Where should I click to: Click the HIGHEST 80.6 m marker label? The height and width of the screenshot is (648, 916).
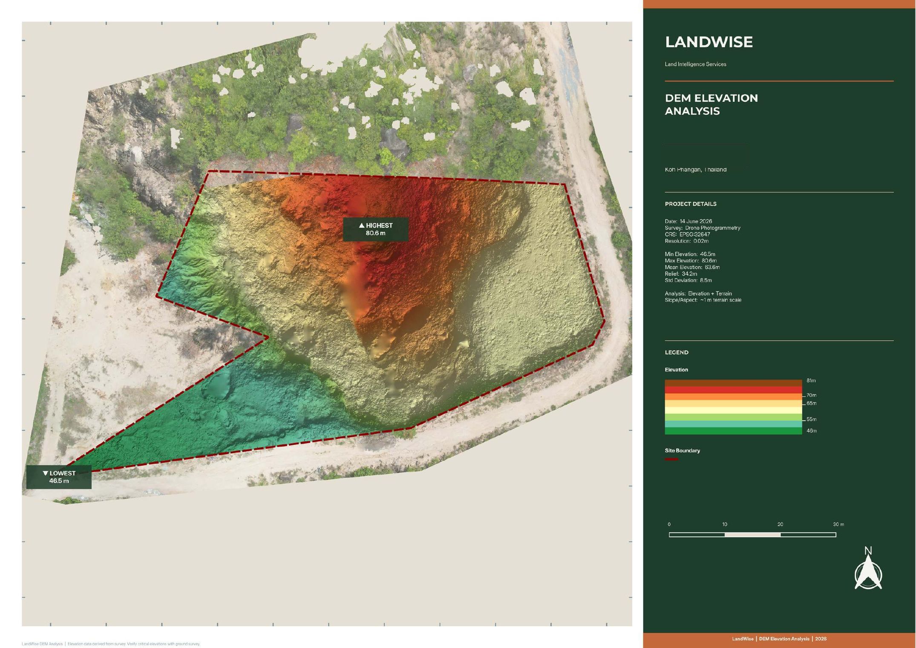[376, 229]
